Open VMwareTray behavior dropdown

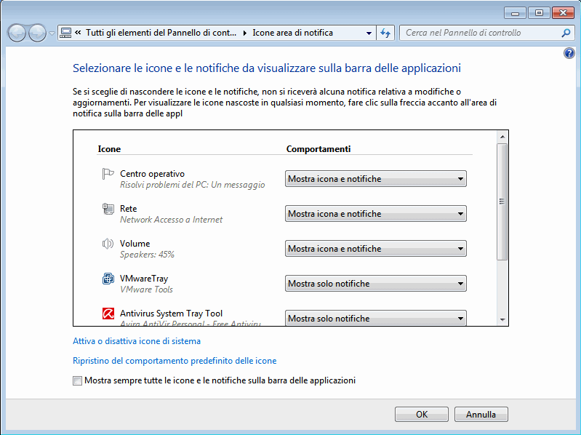375,284
